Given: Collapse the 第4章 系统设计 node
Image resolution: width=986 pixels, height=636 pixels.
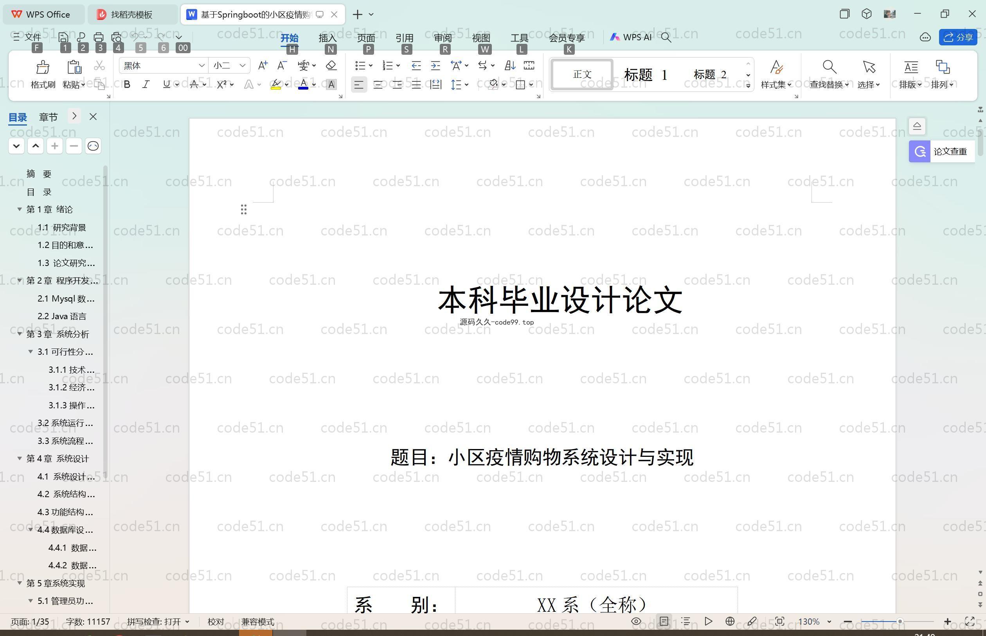Looking at the screenshot, I should coord(20,458).
